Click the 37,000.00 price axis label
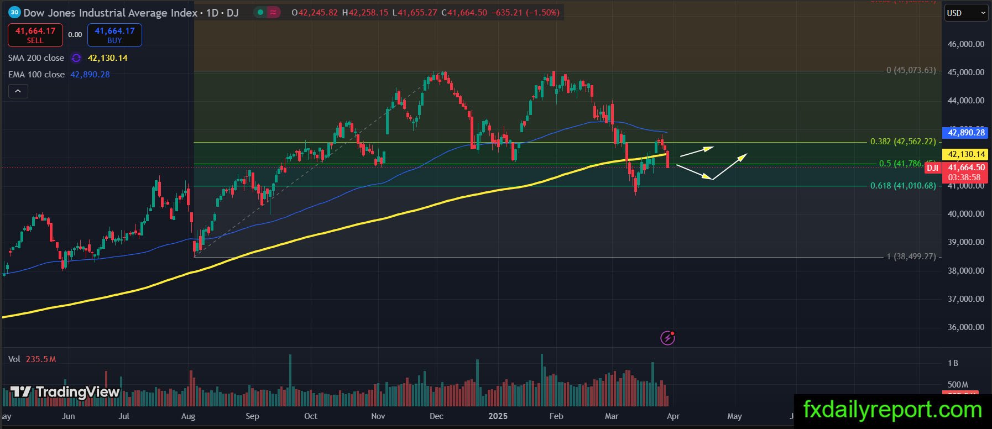The image size is (992, 429). (x=966, y=299)
